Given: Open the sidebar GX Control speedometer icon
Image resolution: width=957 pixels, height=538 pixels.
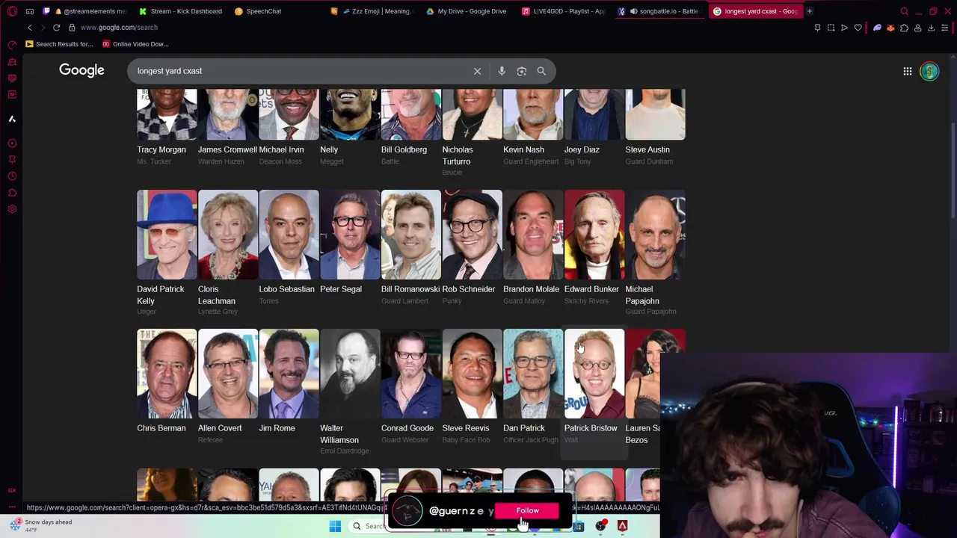Looking at the screenshot, I should (12, 45).
